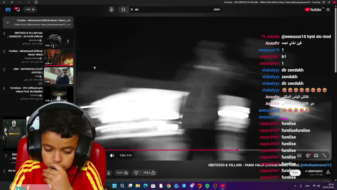Open Google Chrome from the taskbar
This screenshot has width=337, height=190.
click(x=168, y=186)
